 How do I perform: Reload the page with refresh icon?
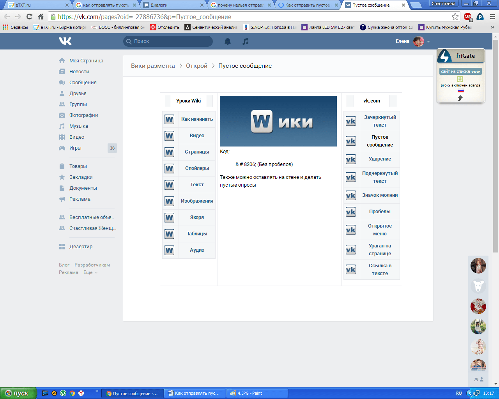[x=29, y=17]
